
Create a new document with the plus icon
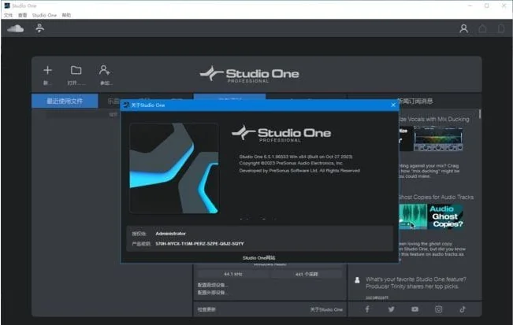tap(47, 70)
